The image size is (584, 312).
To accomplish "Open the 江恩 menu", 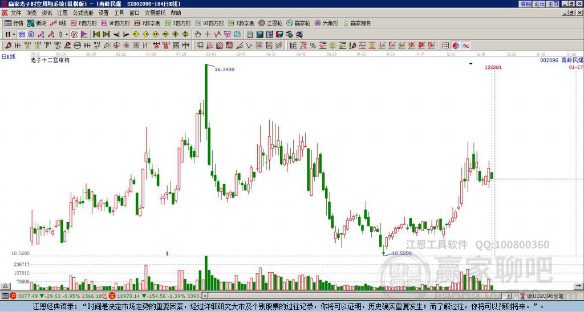I will [63, 13].
